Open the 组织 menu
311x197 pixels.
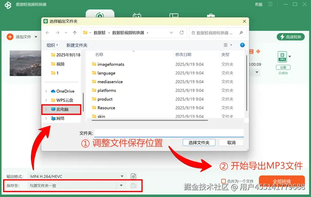(52, 45)
